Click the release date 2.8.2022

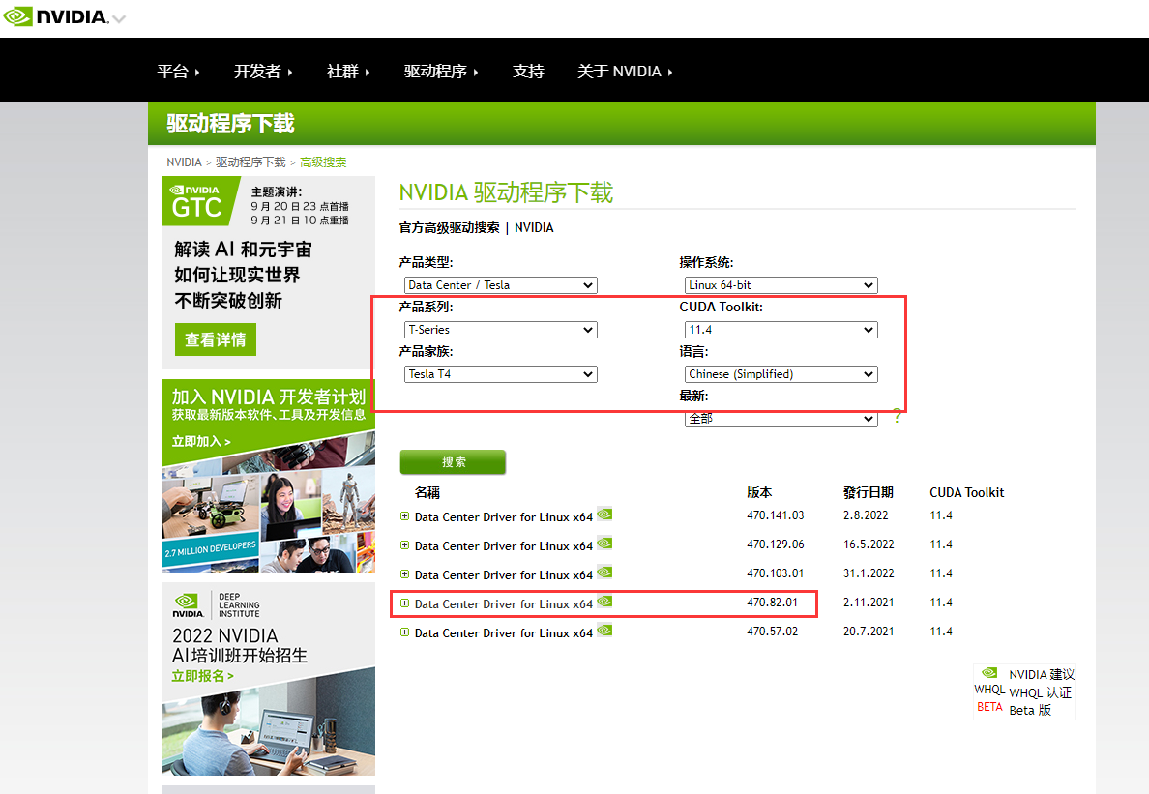click(x=866, y=515)
